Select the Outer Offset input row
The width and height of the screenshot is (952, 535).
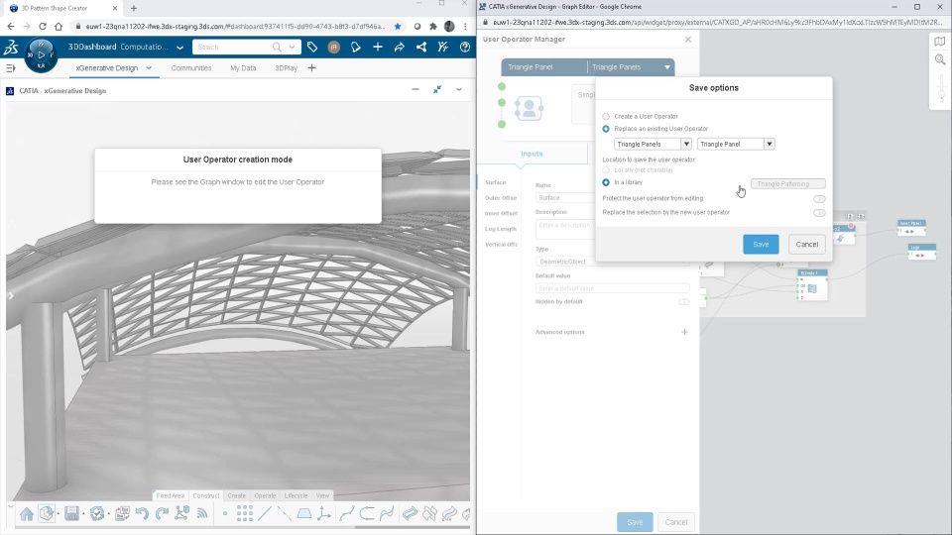click(501, 198)
